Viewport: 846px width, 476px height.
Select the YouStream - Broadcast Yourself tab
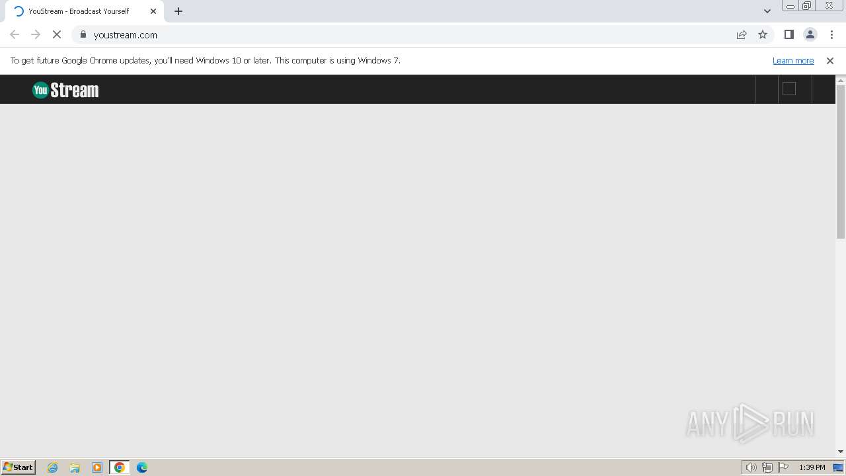(85, 11)
